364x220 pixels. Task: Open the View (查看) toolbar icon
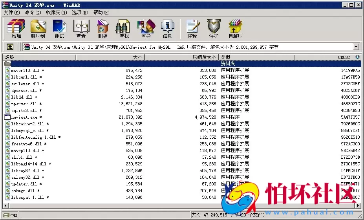point(81,29)
